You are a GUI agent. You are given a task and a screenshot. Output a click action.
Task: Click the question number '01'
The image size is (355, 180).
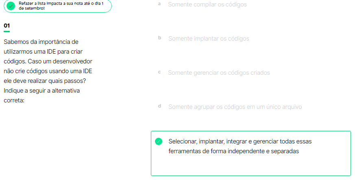[x=7, y=26]
